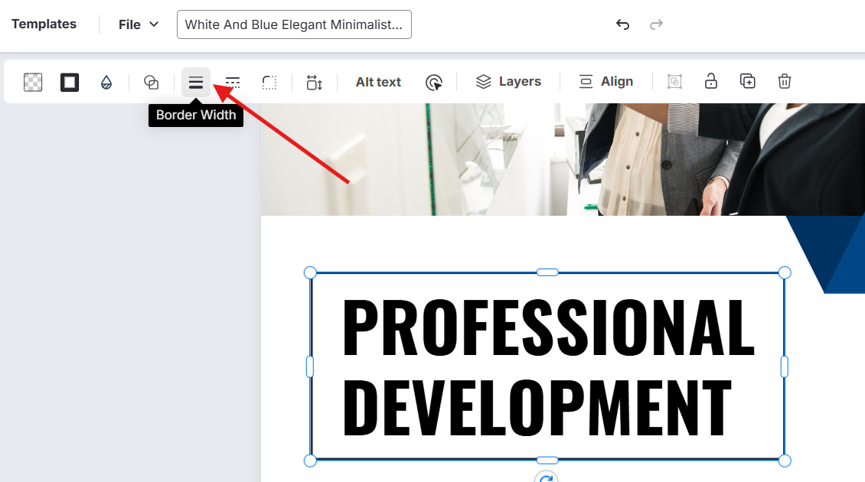Open the Layers panel
Image resolution: width=865 pixels, height=482 pixels.
[x=508, y=82]
